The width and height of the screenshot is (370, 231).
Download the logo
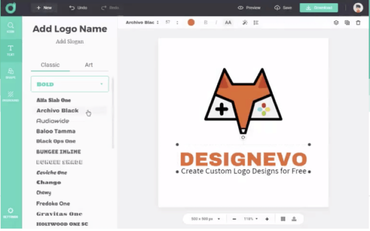tap(319, 8)
